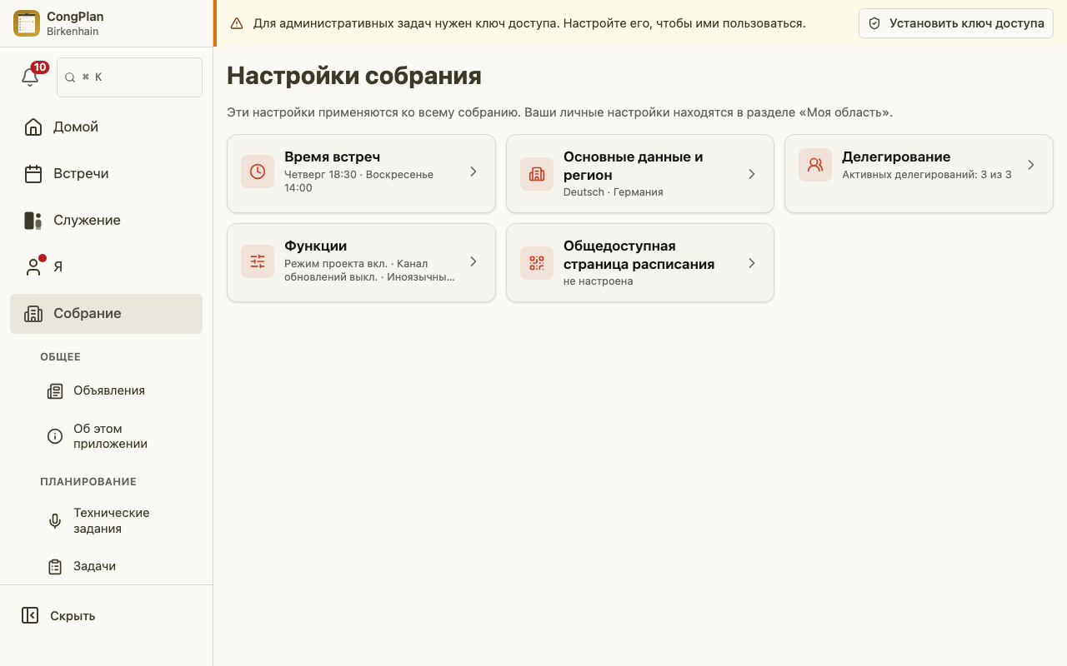Open notifications bell with 10 badge

[31, 77]
